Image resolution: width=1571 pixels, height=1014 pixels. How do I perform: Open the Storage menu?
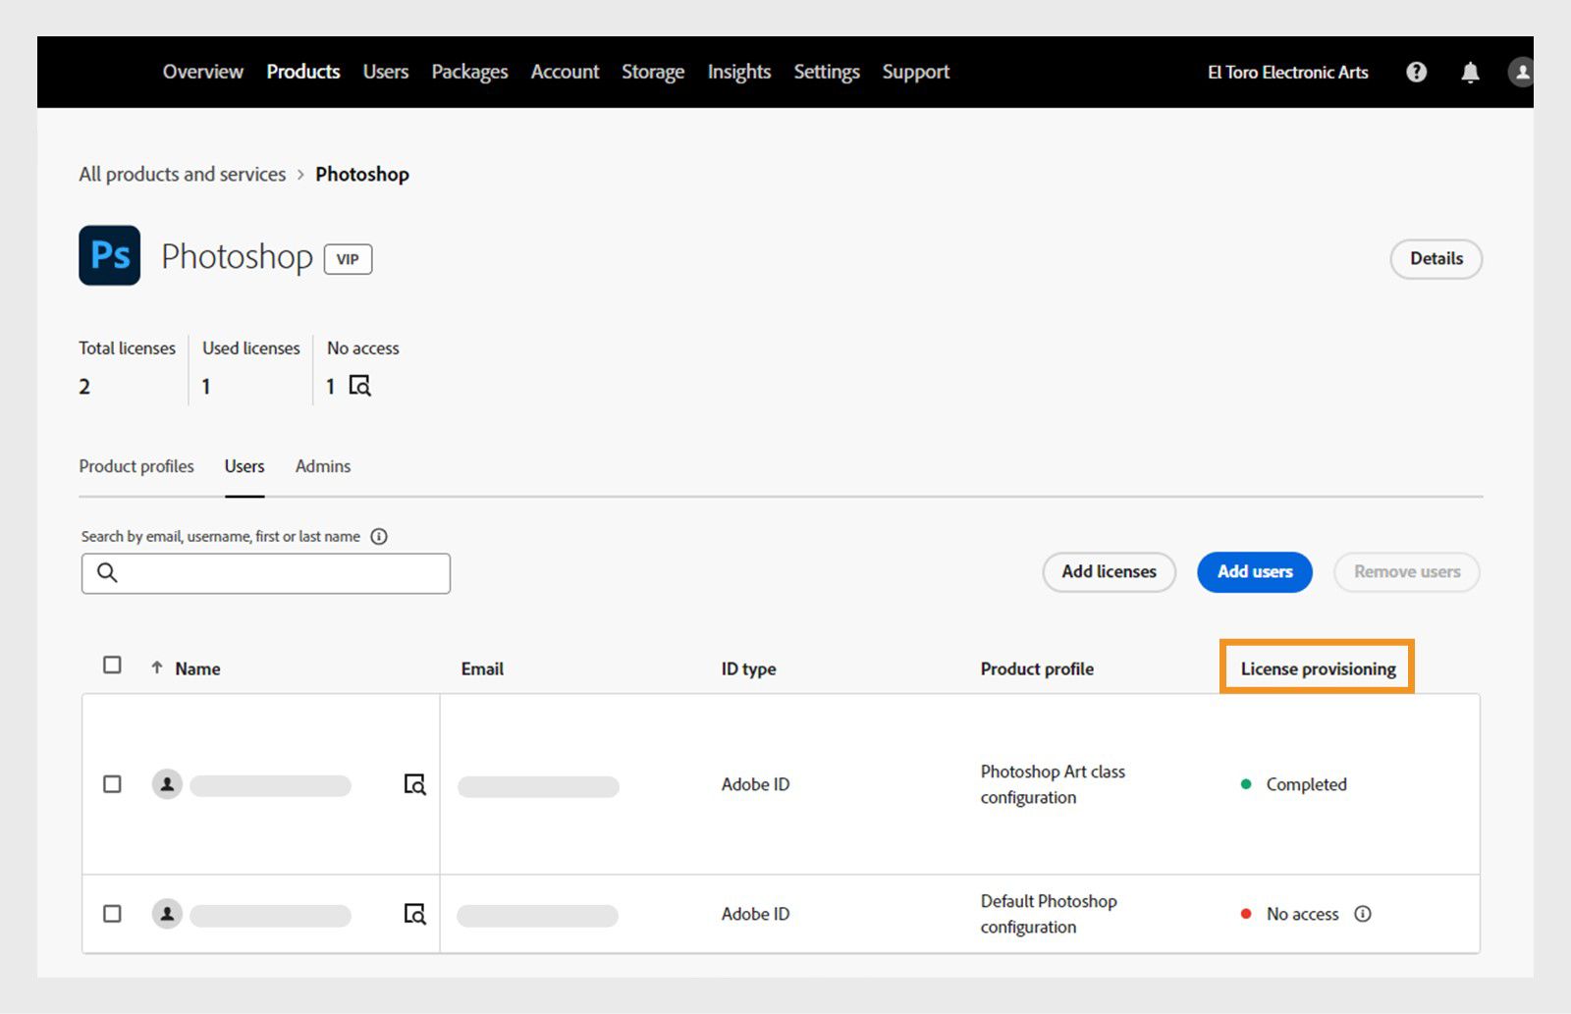(x=653, y=72)
